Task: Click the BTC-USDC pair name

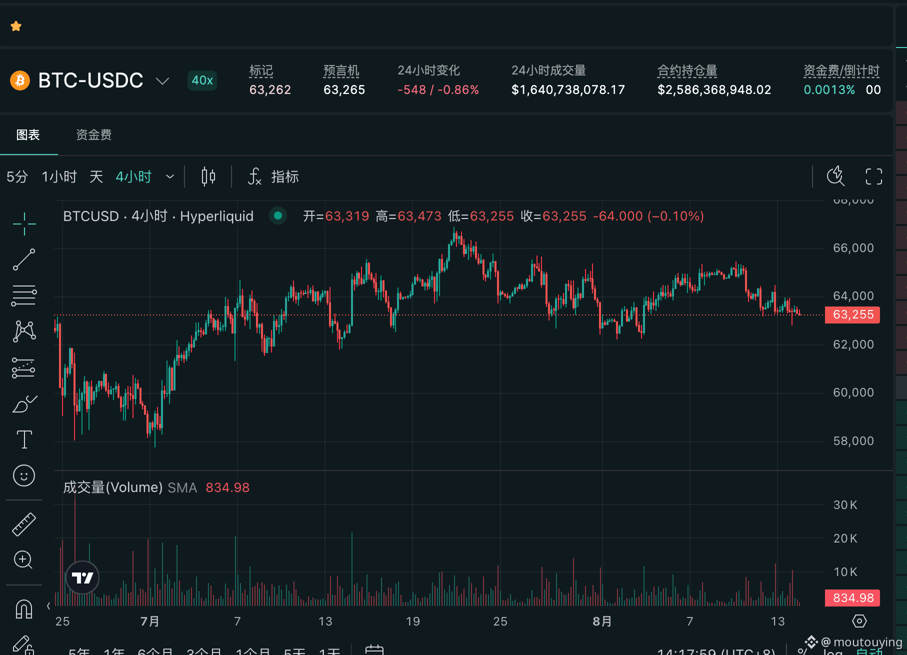Action: pyautogui.click(x=90, y=80)
